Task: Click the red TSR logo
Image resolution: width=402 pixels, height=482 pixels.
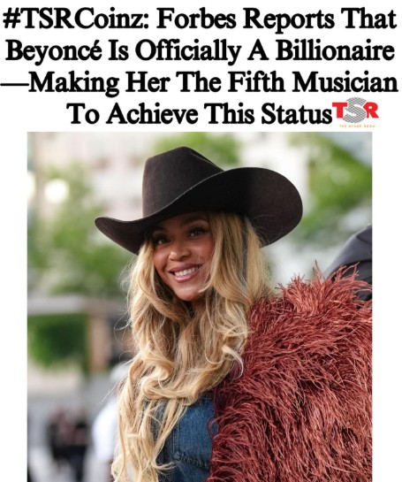Action: pyautogui.click(x=355, y=111)
